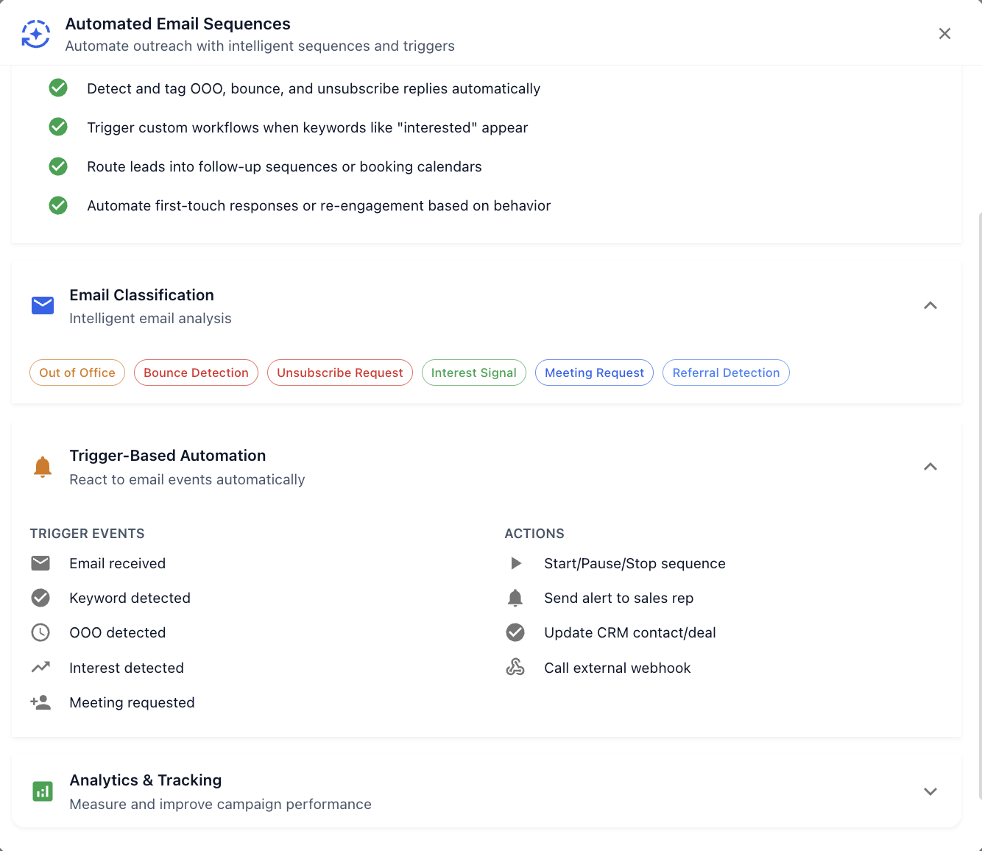The image size is (982, 851).
Task: Select the Start/Pause/Stop sequence play icon
Action: (515, 563)
